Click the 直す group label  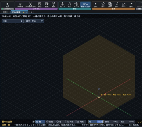coord(113,9)
